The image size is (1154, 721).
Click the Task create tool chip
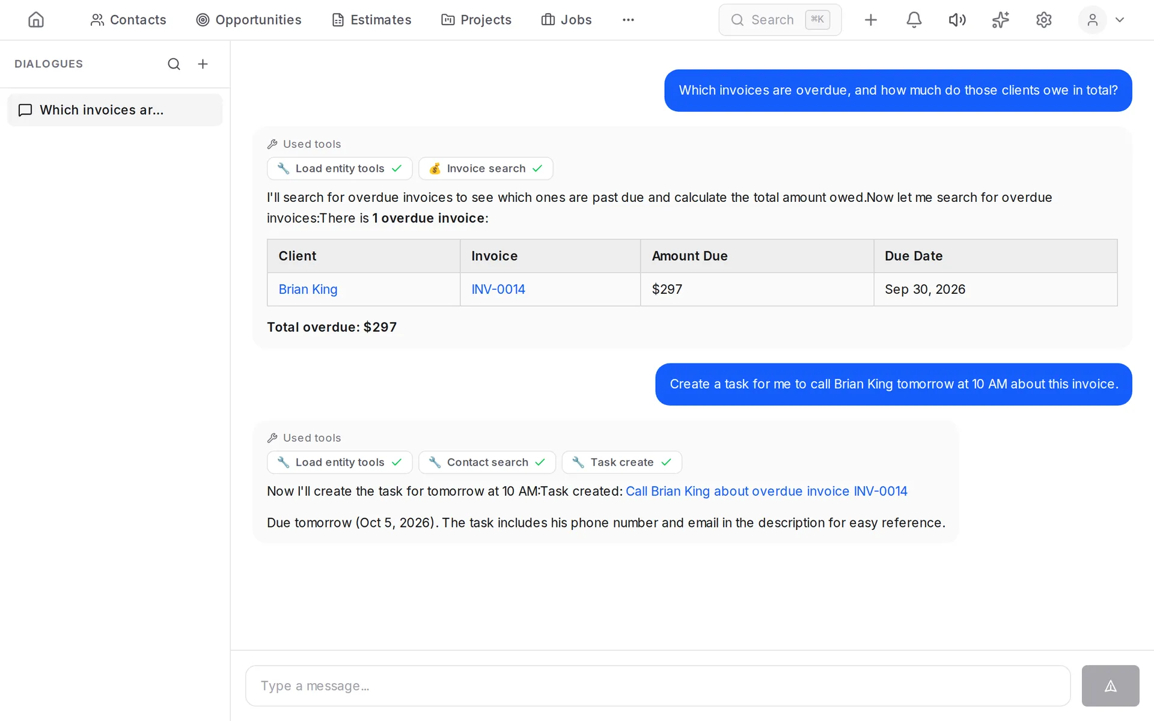click(x=621, y=462)
